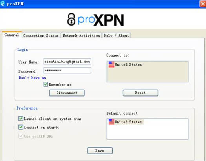Image resolution: width=206 pixels, height=161 pixels.
Task: Click the Reset button
Action: coord(140,93)
